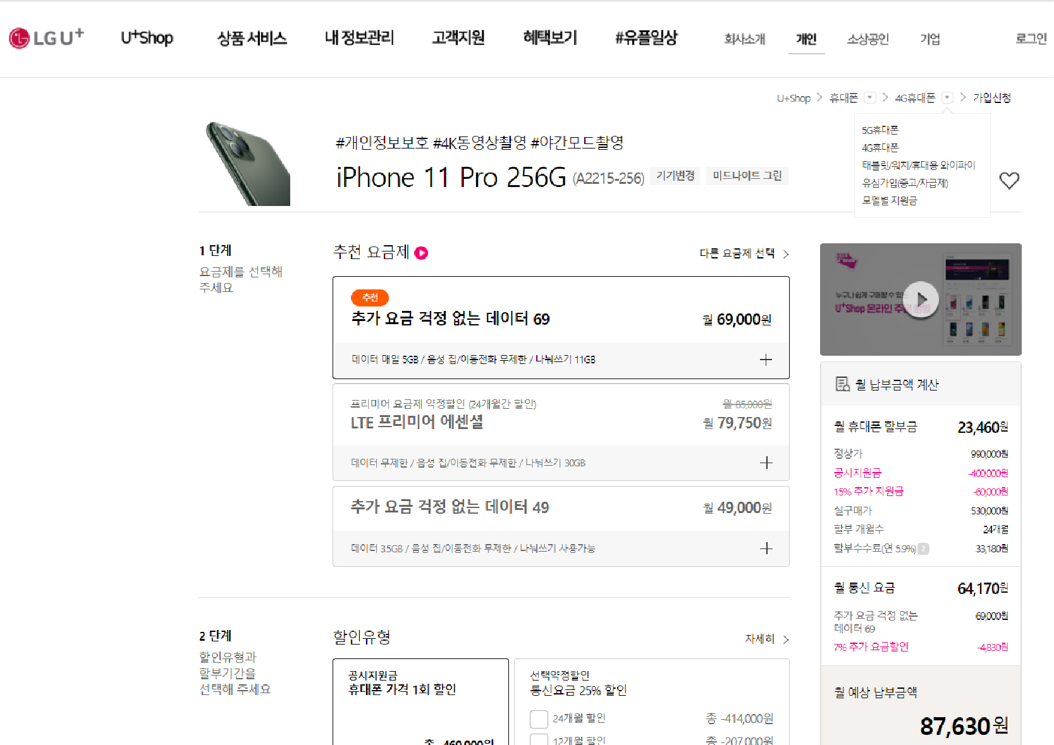Open 고객지원 menu
This screenshot has height=745, width=1054.
[x=458, y=38]
